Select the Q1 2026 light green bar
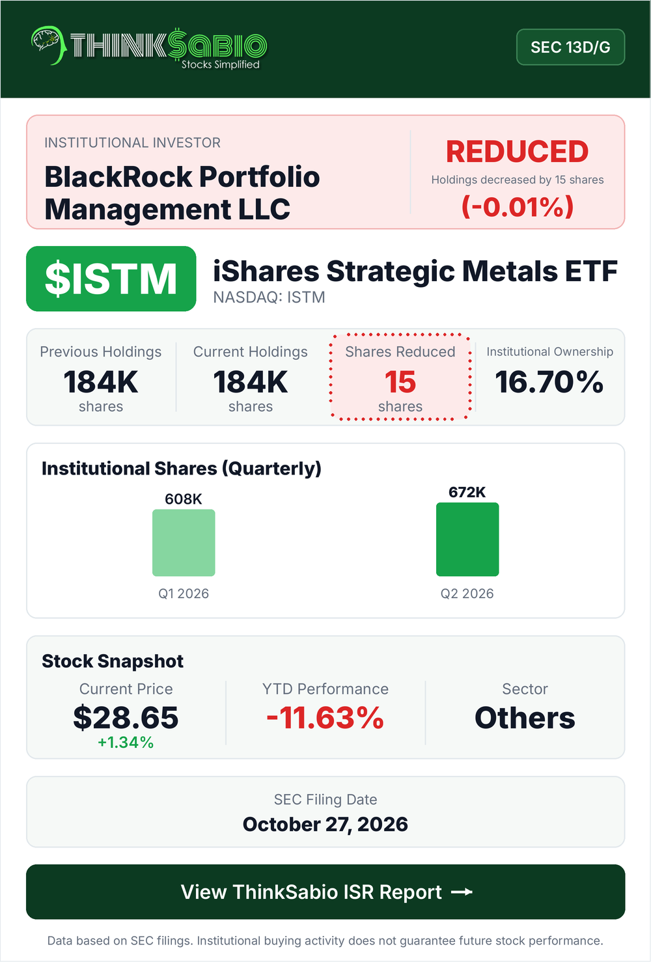Image resolution: width=651 pixels, height=962 pixels. 184,543
